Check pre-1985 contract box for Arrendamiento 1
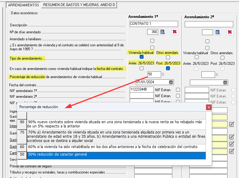The height and width of the screenshot is (178, 239). 152,48
